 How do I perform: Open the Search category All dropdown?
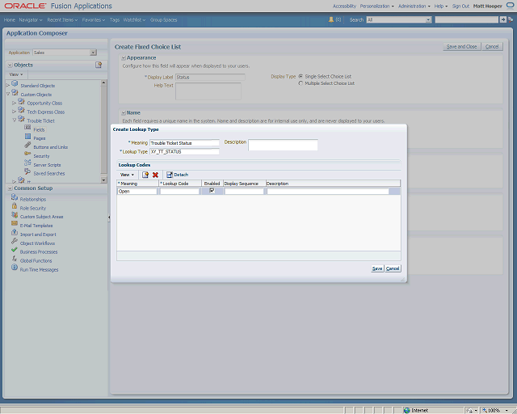pos(428,19)
